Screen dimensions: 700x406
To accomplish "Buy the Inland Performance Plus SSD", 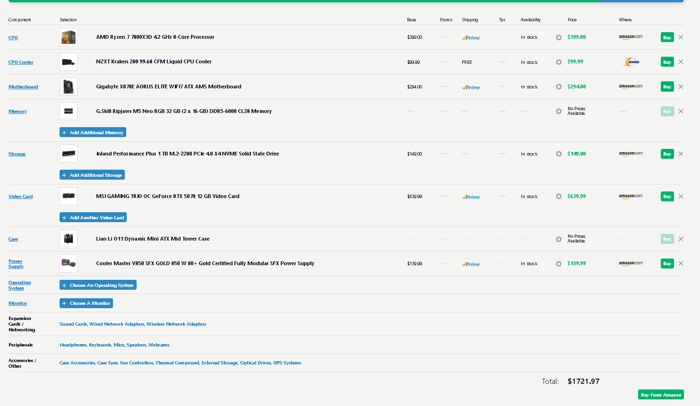I will tap(667, 154).
